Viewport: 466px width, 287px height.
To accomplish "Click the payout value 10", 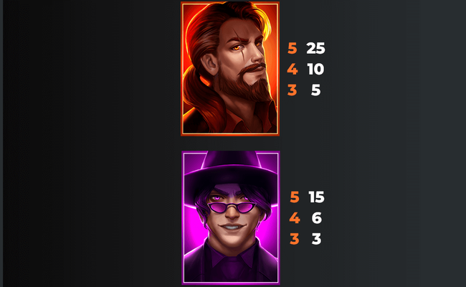I will pyautogui.click(x=315, y=69).
